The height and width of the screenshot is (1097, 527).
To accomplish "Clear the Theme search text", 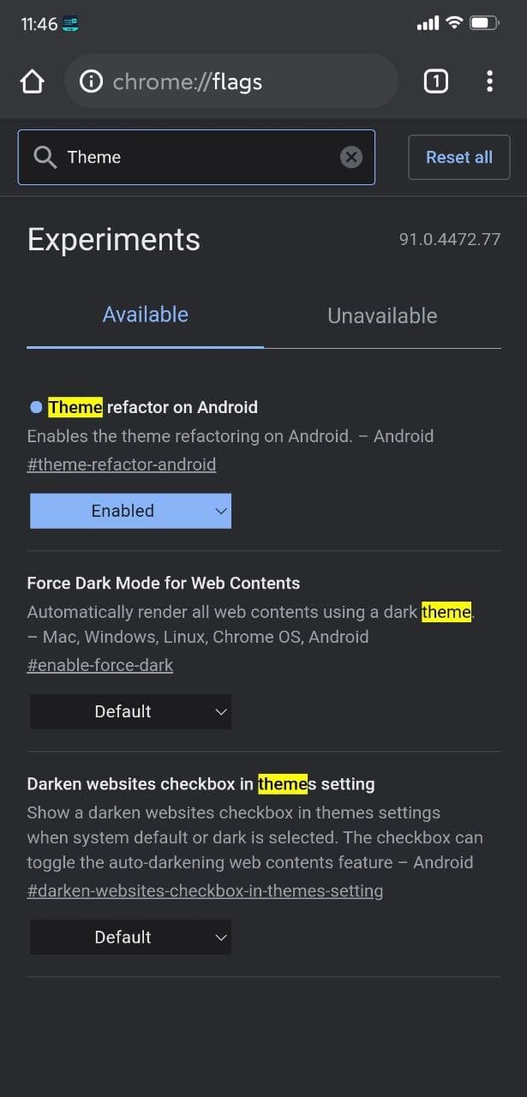I will (x=351, y=157).
